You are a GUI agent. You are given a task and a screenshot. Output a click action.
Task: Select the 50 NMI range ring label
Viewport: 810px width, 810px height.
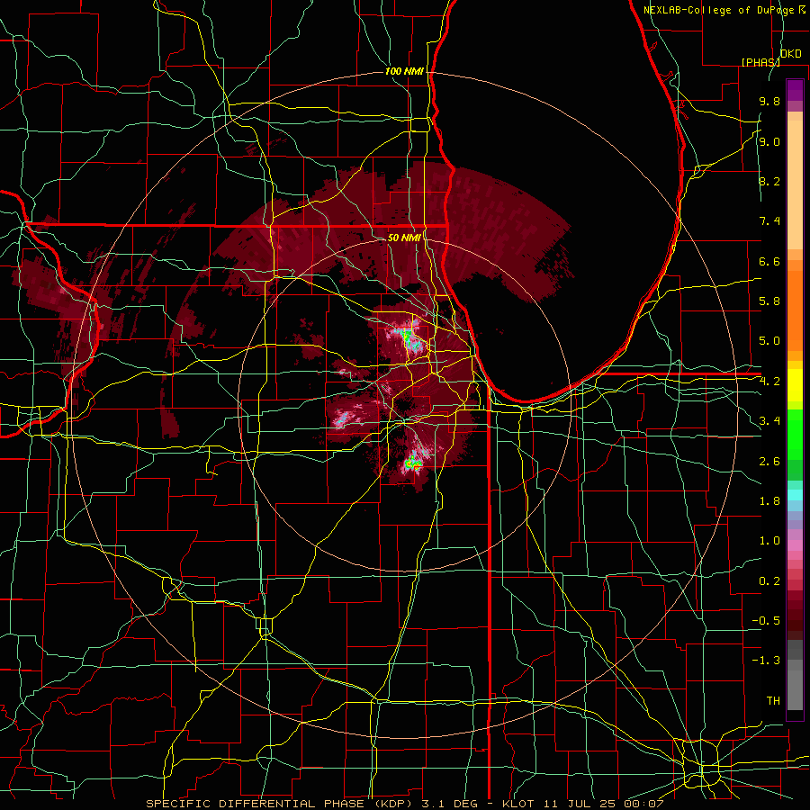point(404,238)
